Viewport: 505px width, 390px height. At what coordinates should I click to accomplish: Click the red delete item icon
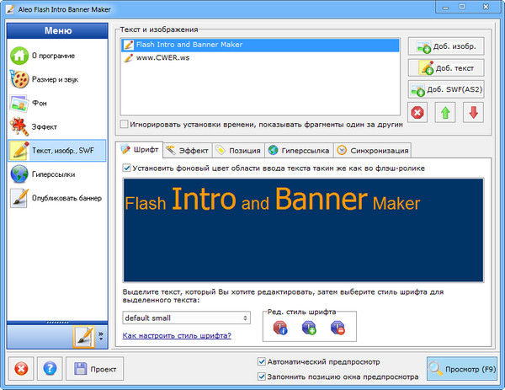tap(417, 113)
